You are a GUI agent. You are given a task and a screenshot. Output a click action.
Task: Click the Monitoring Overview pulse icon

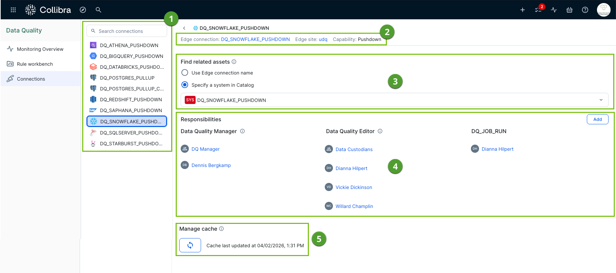pos(10,49)
